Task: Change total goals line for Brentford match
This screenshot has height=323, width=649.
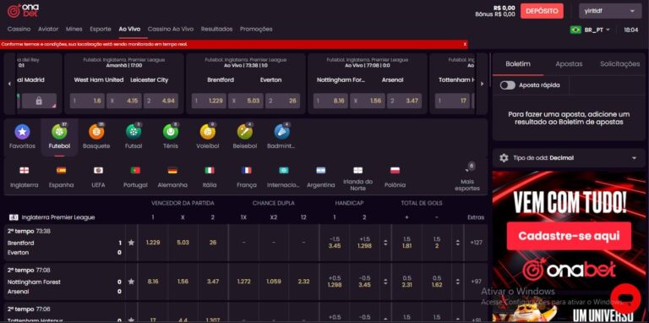Action: (457, 243)
